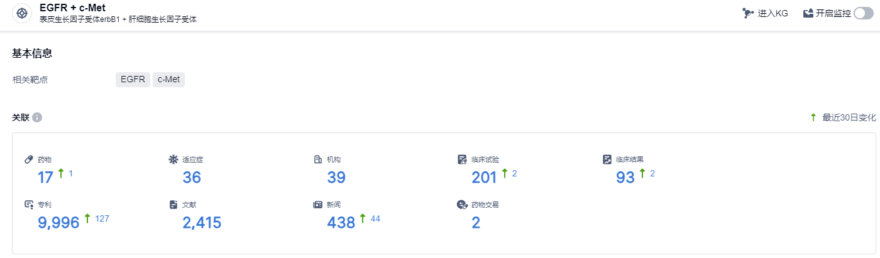The image size is (880, 258).
Task: Click the virus icon for 适应症
Action: (x=173, y=159)
